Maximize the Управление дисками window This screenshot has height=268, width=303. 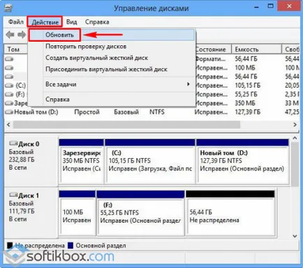point(270,6)
